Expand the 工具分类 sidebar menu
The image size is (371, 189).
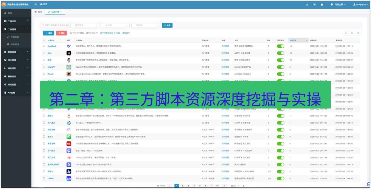point(16,21)
